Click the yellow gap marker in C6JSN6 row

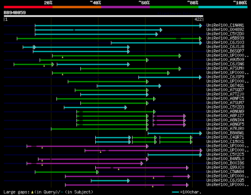pyautogui.click(x=44, y=66)
